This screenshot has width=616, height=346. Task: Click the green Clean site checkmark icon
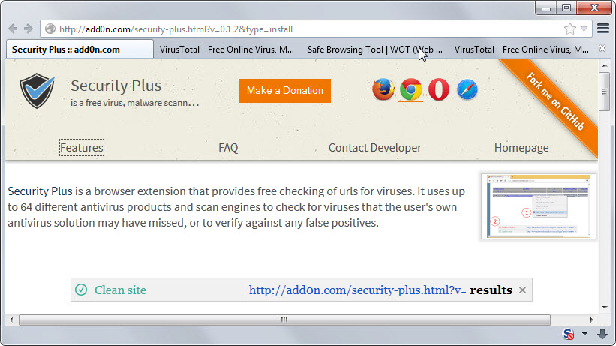tap(81, 290)
